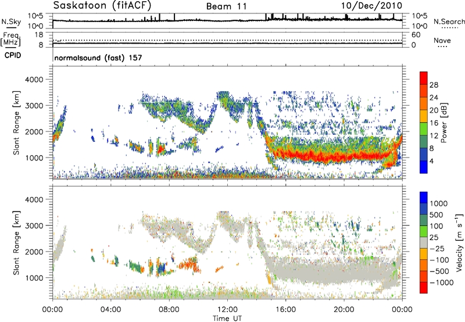Click the 'Freq. [MHz]' axis label
Screen dimensions: 465x322
[10, 39]
